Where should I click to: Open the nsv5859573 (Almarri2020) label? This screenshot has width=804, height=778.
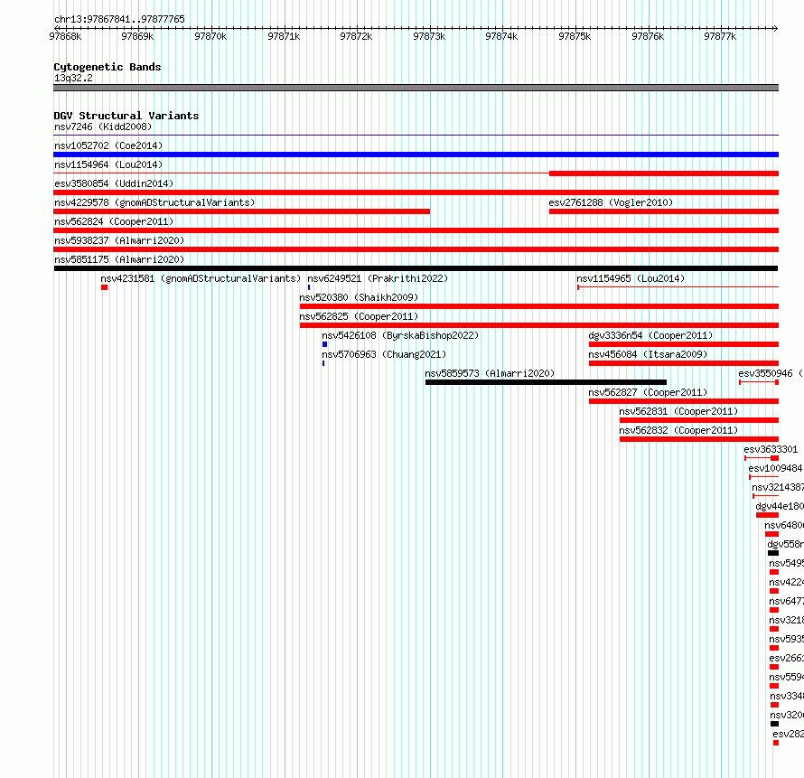[490, 373]
